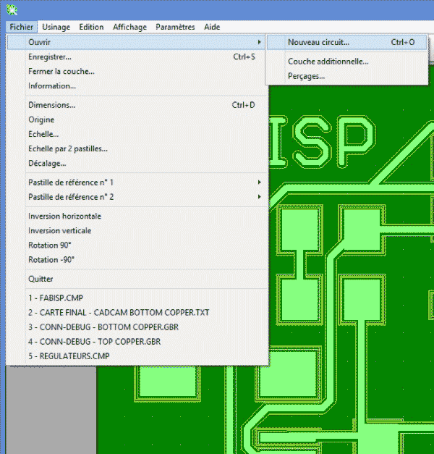Image resolution: width=434 pixels, height=454 pixels.
Task: Expand the Ouvrir submenu arrow
Action: pos(259,42)
